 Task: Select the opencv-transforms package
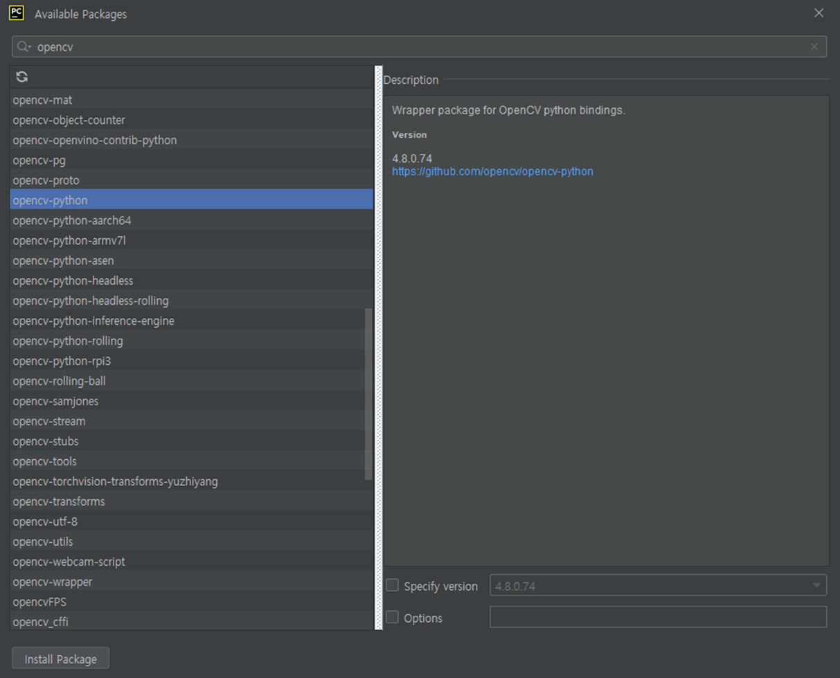click(192, 501)
